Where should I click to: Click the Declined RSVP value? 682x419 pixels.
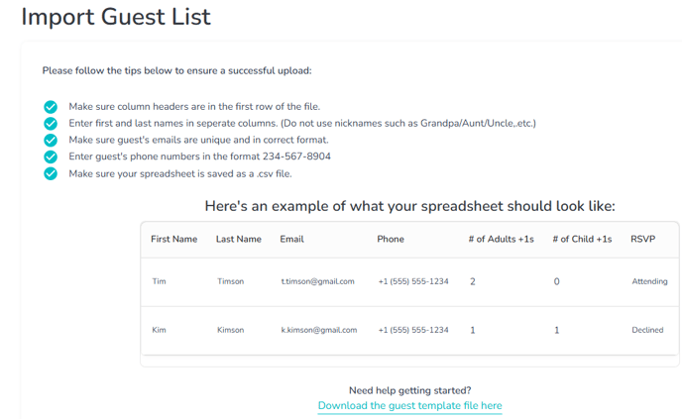point(647,330)
